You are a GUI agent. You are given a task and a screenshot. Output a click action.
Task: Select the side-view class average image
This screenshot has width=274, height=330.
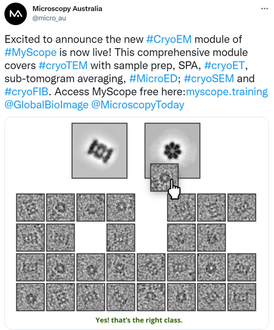coord(100,150)
